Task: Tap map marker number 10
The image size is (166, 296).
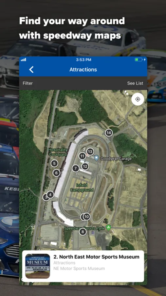Action: click(86, 217)
